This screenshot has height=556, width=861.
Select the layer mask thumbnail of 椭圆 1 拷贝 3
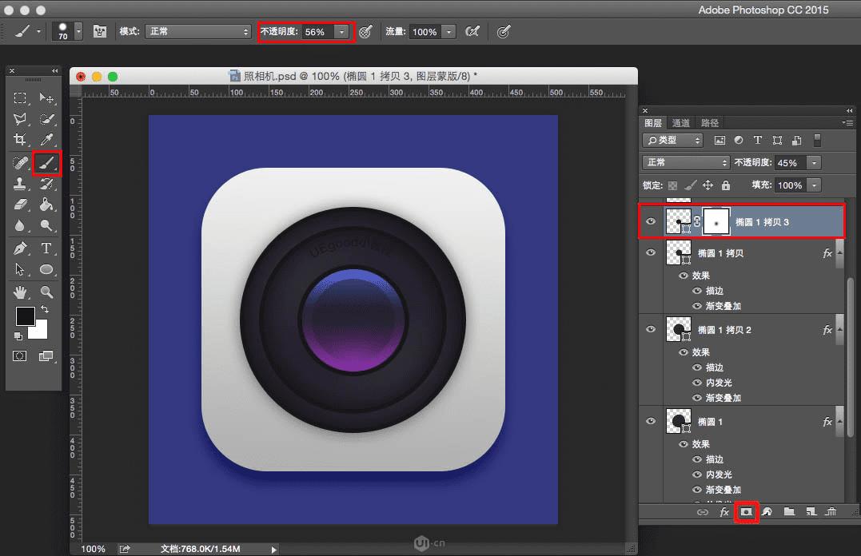point(716,222)
